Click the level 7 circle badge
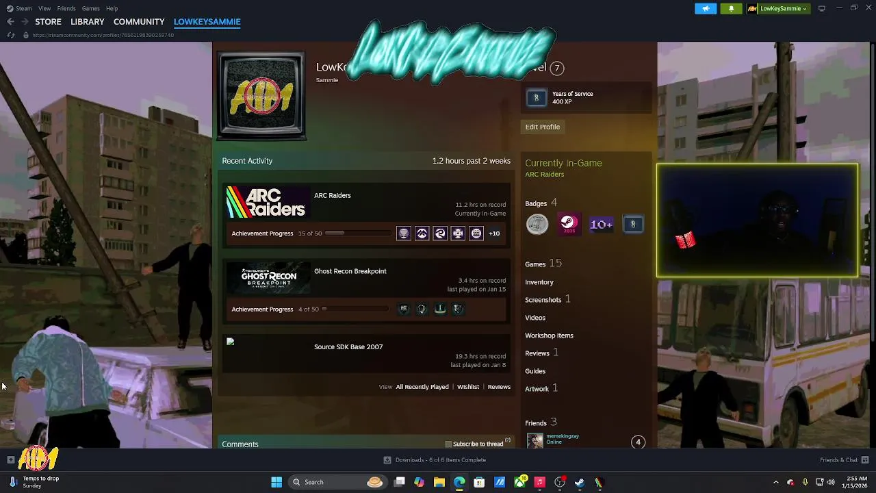876x493 pixels. tap(557, 68)
